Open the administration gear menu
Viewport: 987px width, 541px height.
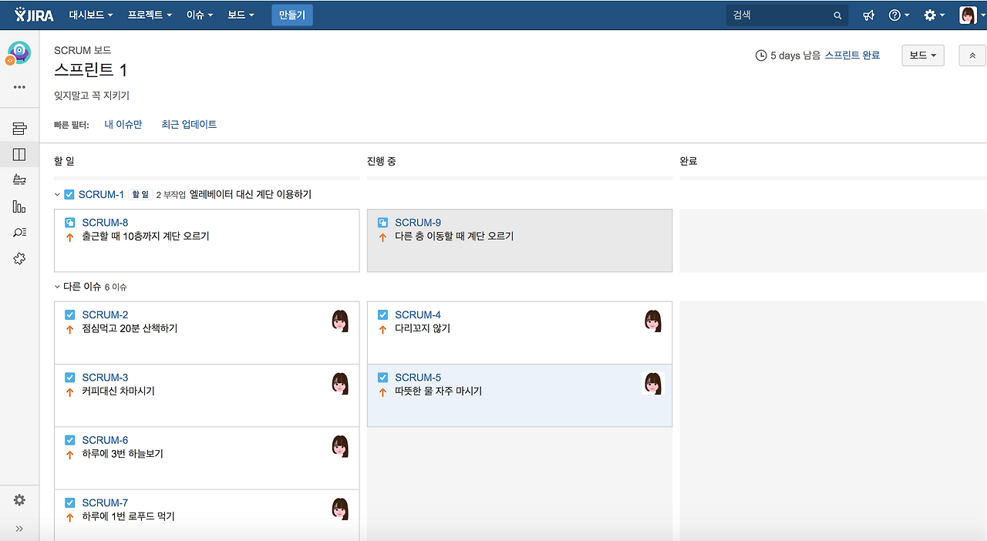934,15
